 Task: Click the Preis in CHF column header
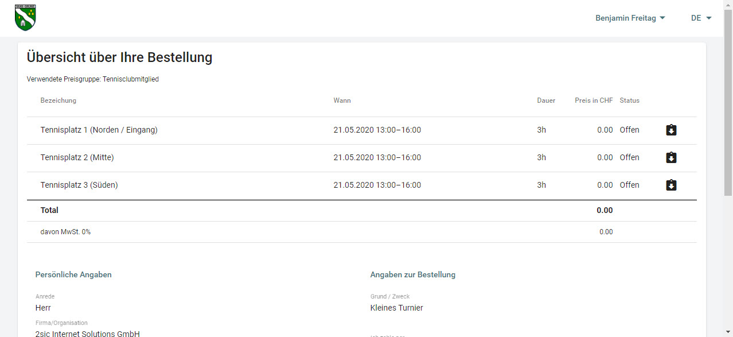[x=594, y=100]
